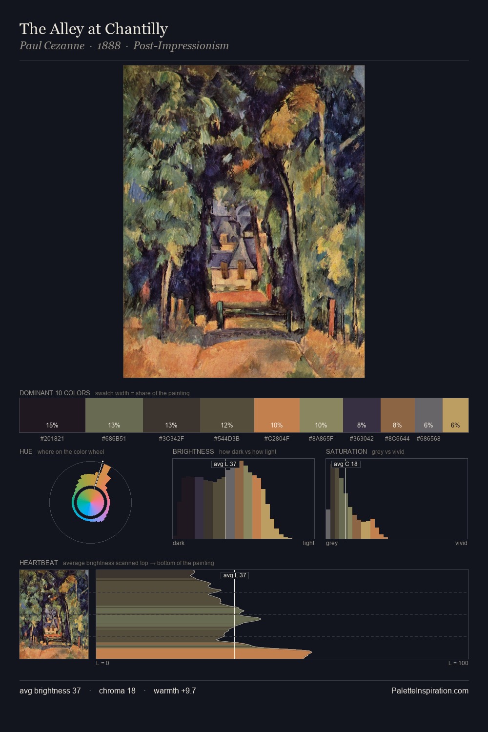Image resolution: width=488 pixels, height=732 pixels.
Task: Click the #201821 dark swatch
Action: tap(52, 415)
